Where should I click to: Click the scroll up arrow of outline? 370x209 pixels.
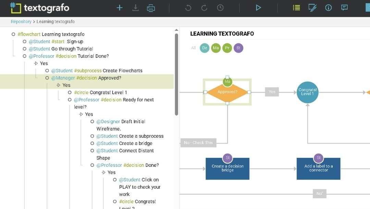pos(176,30)
